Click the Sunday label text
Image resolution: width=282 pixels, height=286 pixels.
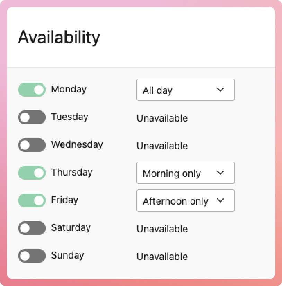pyautogui.click(x=68, y=256)
